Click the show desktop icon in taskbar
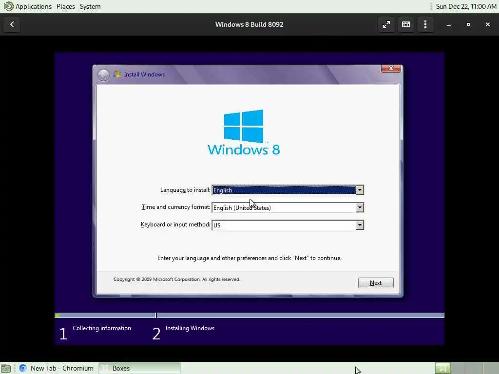 coord(6,368)
